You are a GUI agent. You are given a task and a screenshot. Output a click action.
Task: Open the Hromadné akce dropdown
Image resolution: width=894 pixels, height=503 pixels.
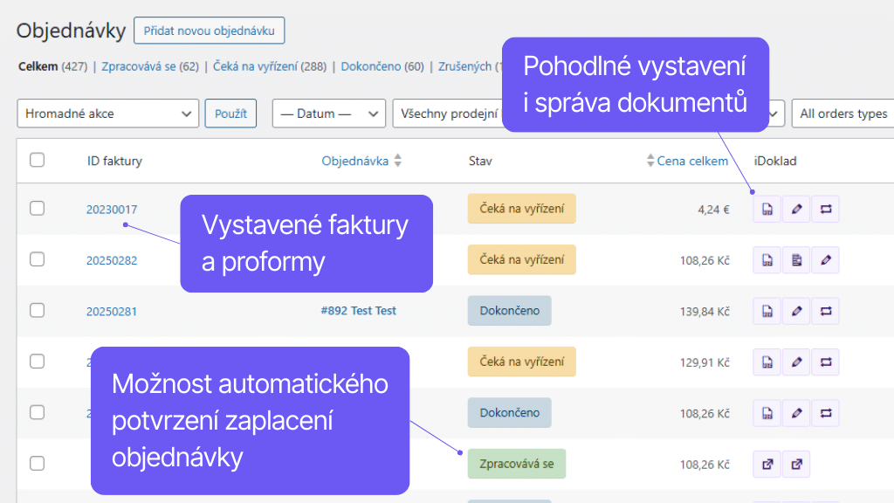[x=107, y=114]
